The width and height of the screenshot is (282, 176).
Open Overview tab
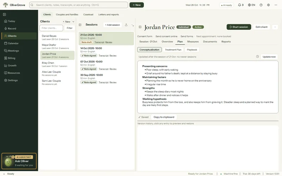[167, 42]
